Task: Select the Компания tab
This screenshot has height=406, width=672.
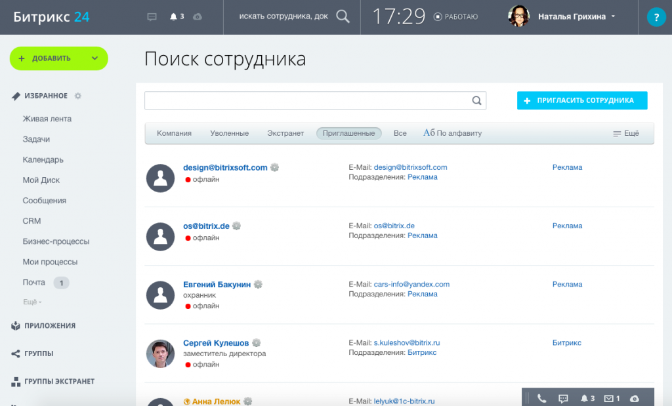Action: [174, 133]
